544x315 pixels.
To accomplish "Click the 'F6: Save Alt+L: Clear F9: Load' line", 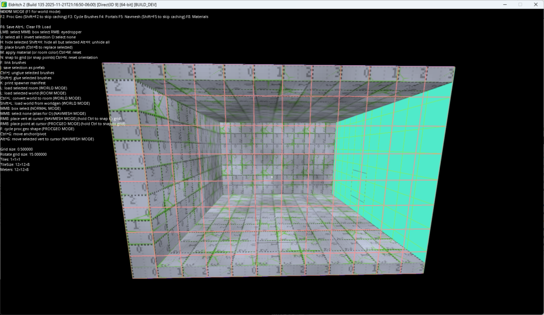I will point(25,27).
